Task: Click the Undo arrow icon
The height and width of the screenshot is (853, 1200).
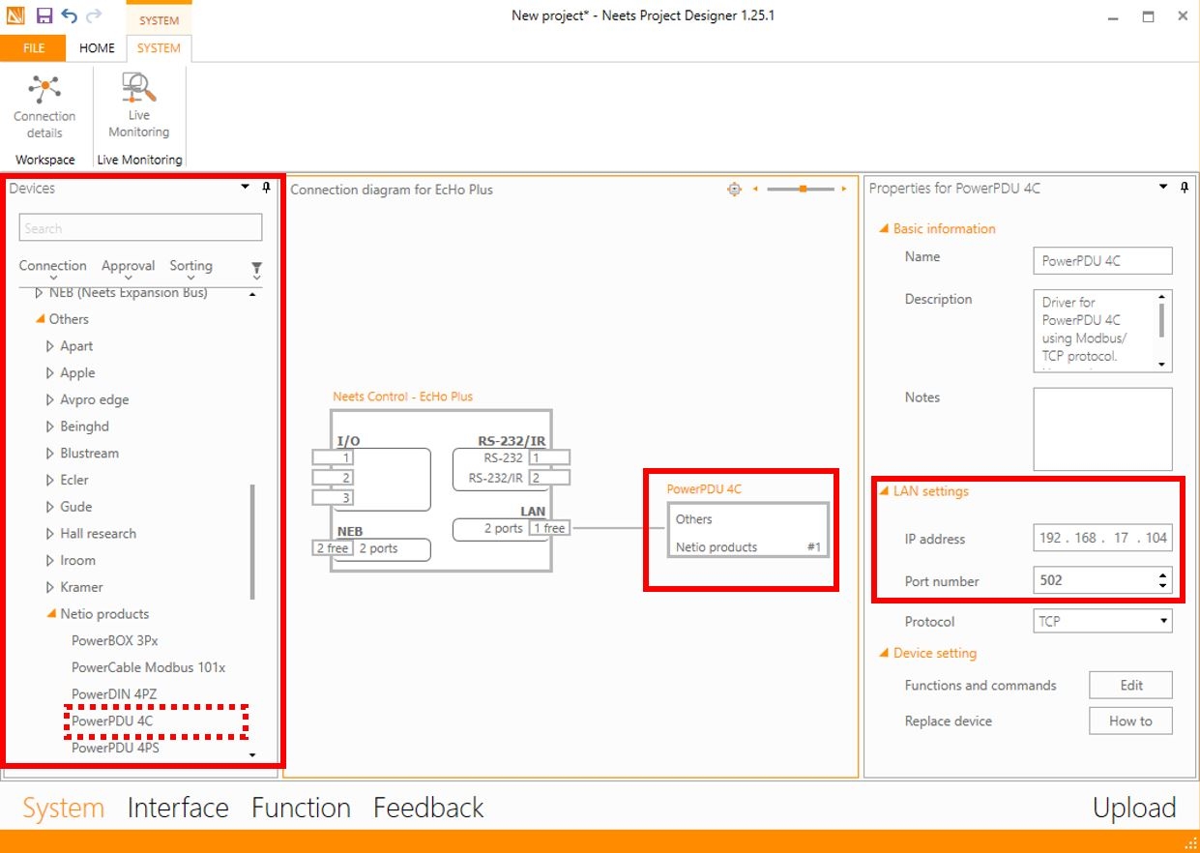Action: pos(70,15)
